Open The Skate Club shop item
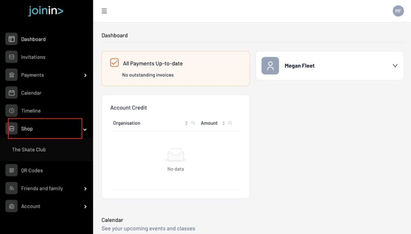Image resolution: width=411 pixels, height=234 pixels. [x=29, y=149]
